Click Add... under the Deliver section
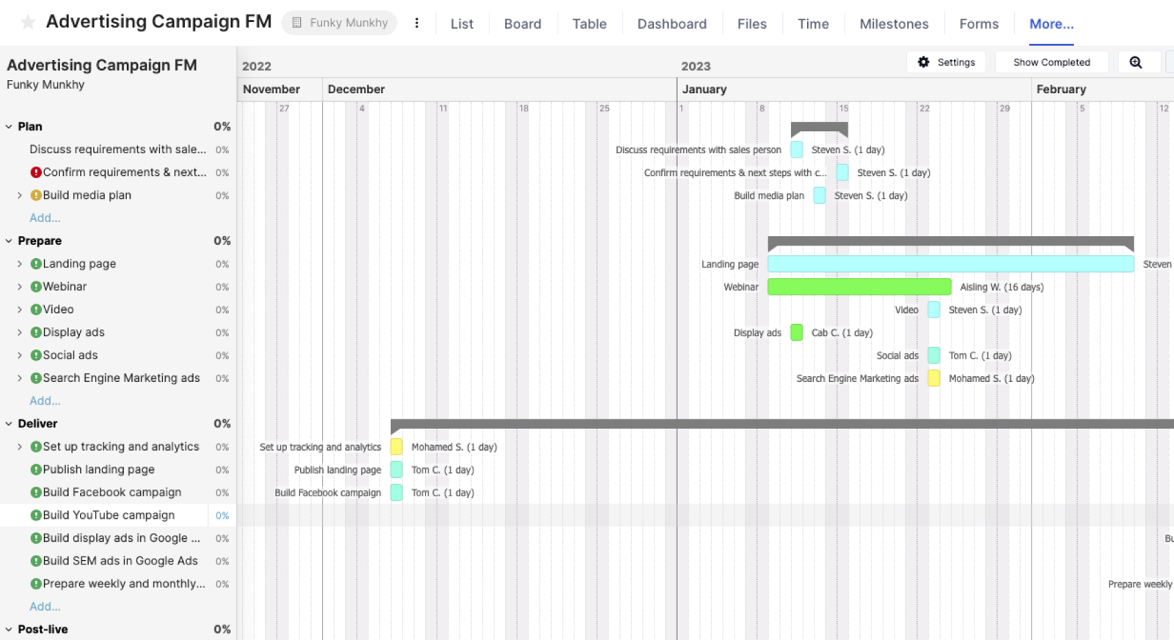1174x640 pixels. [x=45, y=606]
